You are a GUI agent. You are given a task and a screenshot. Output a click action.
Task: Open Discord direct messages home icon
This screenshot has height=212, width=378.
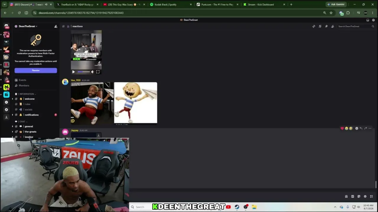coord(6,26)
